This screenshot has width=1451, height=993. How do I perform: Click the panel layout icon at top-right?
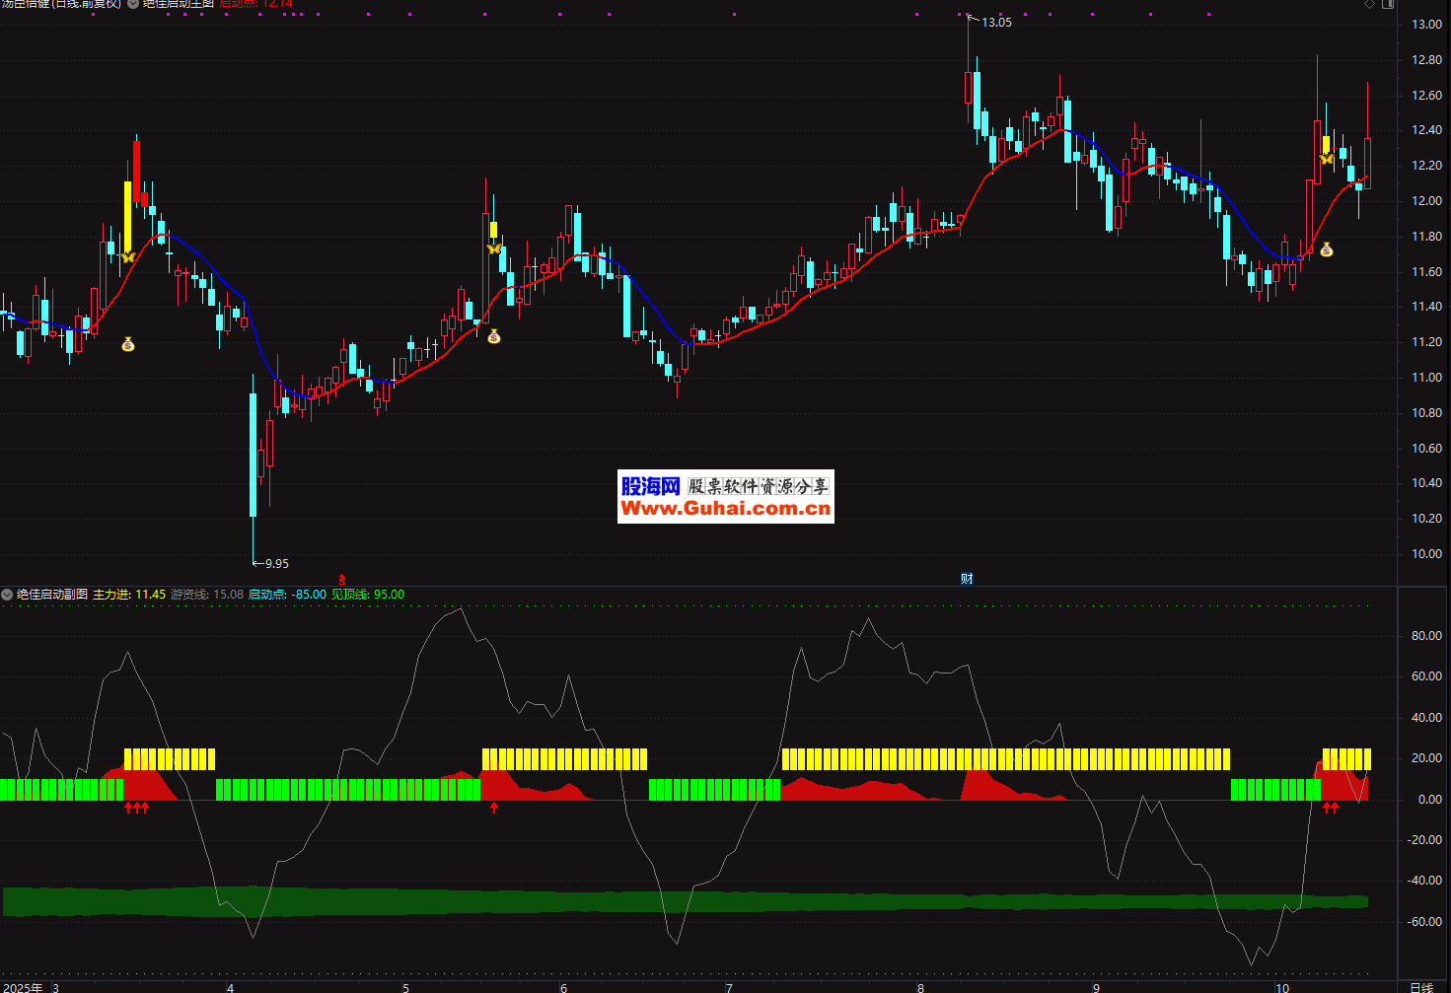click(x=1387, y=4)
